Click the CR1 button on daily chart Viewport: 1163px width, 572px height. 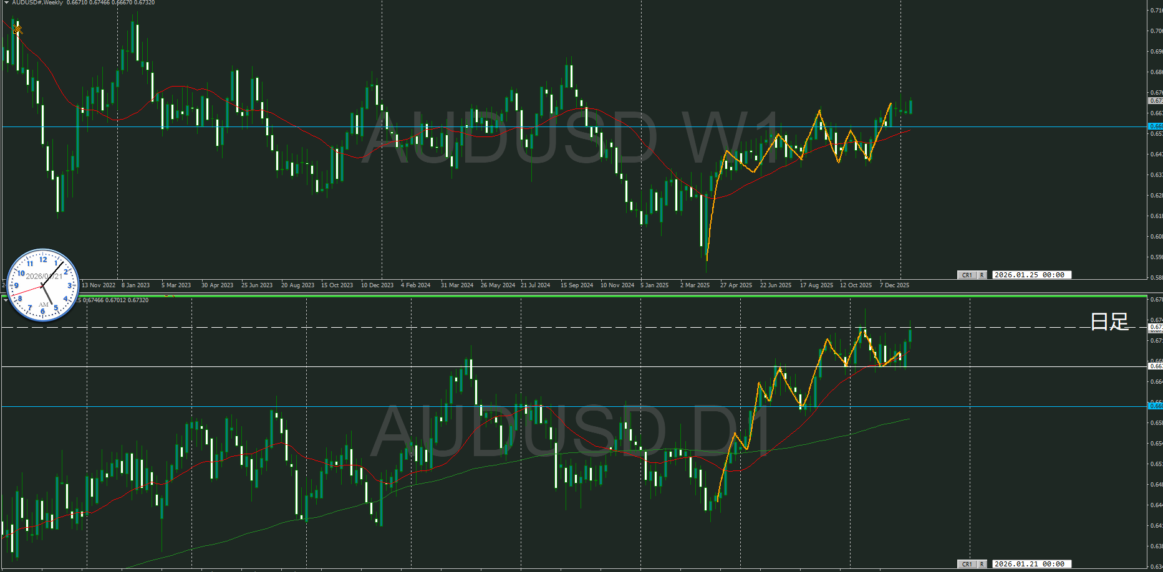pyautogui.click(x=967, y=564)
